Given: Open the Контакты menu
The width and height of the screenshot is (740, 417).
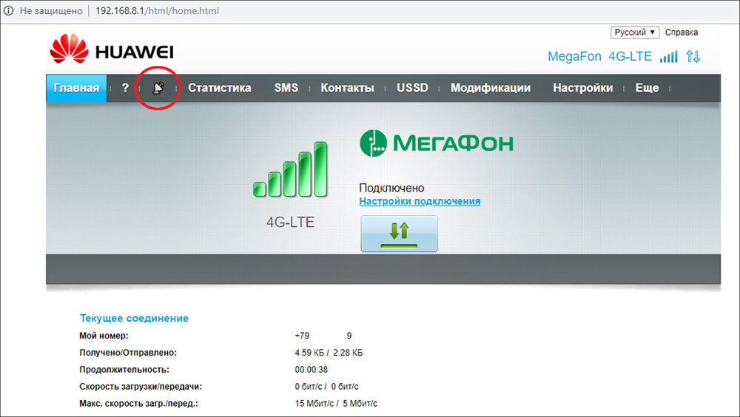Looking at the screenshot, I should [x=347, y=88].
